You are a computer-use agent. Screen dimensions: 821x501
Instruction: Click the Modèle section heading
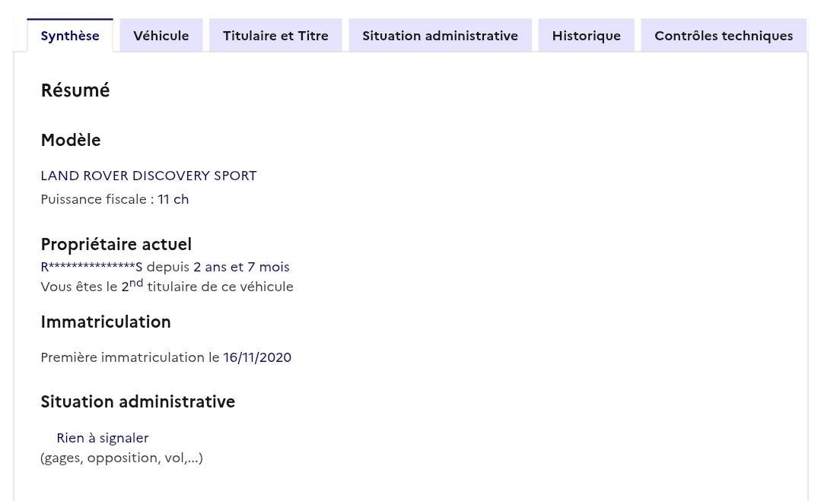pos(71,140)
